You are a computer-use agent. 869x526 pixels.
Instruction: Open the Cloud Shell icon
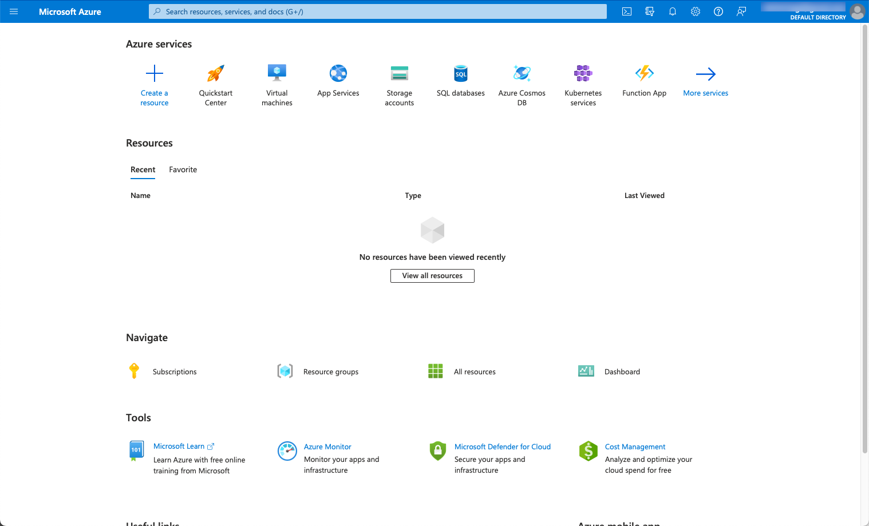coord(627,11)
